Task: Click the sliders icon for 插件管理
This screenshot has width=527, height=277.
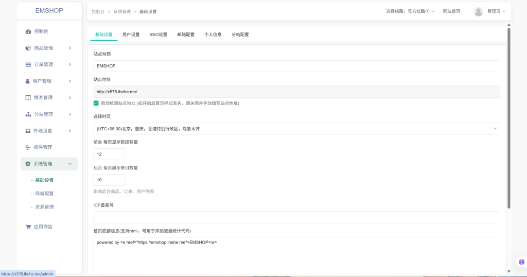Action: tap(28, 147)
